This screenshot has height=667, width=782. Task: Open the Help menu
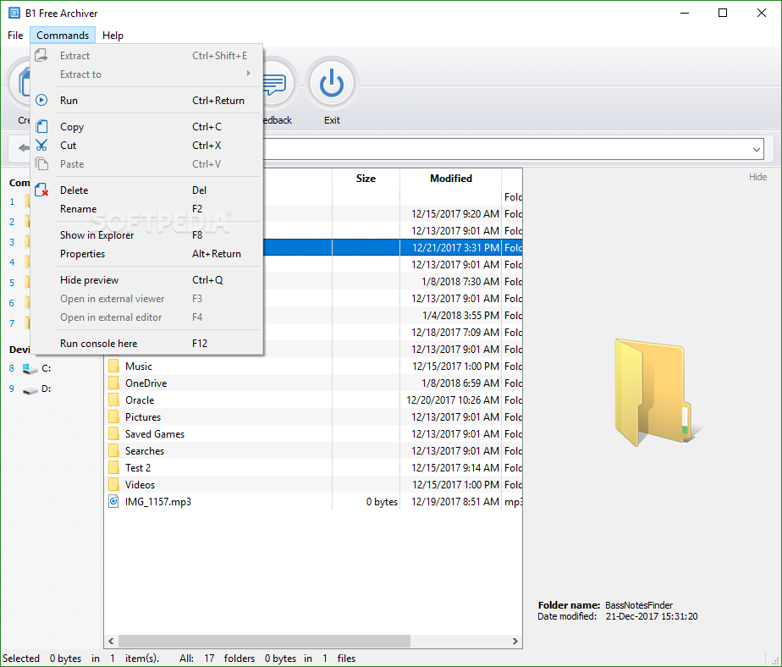click(x=113, y=36)
